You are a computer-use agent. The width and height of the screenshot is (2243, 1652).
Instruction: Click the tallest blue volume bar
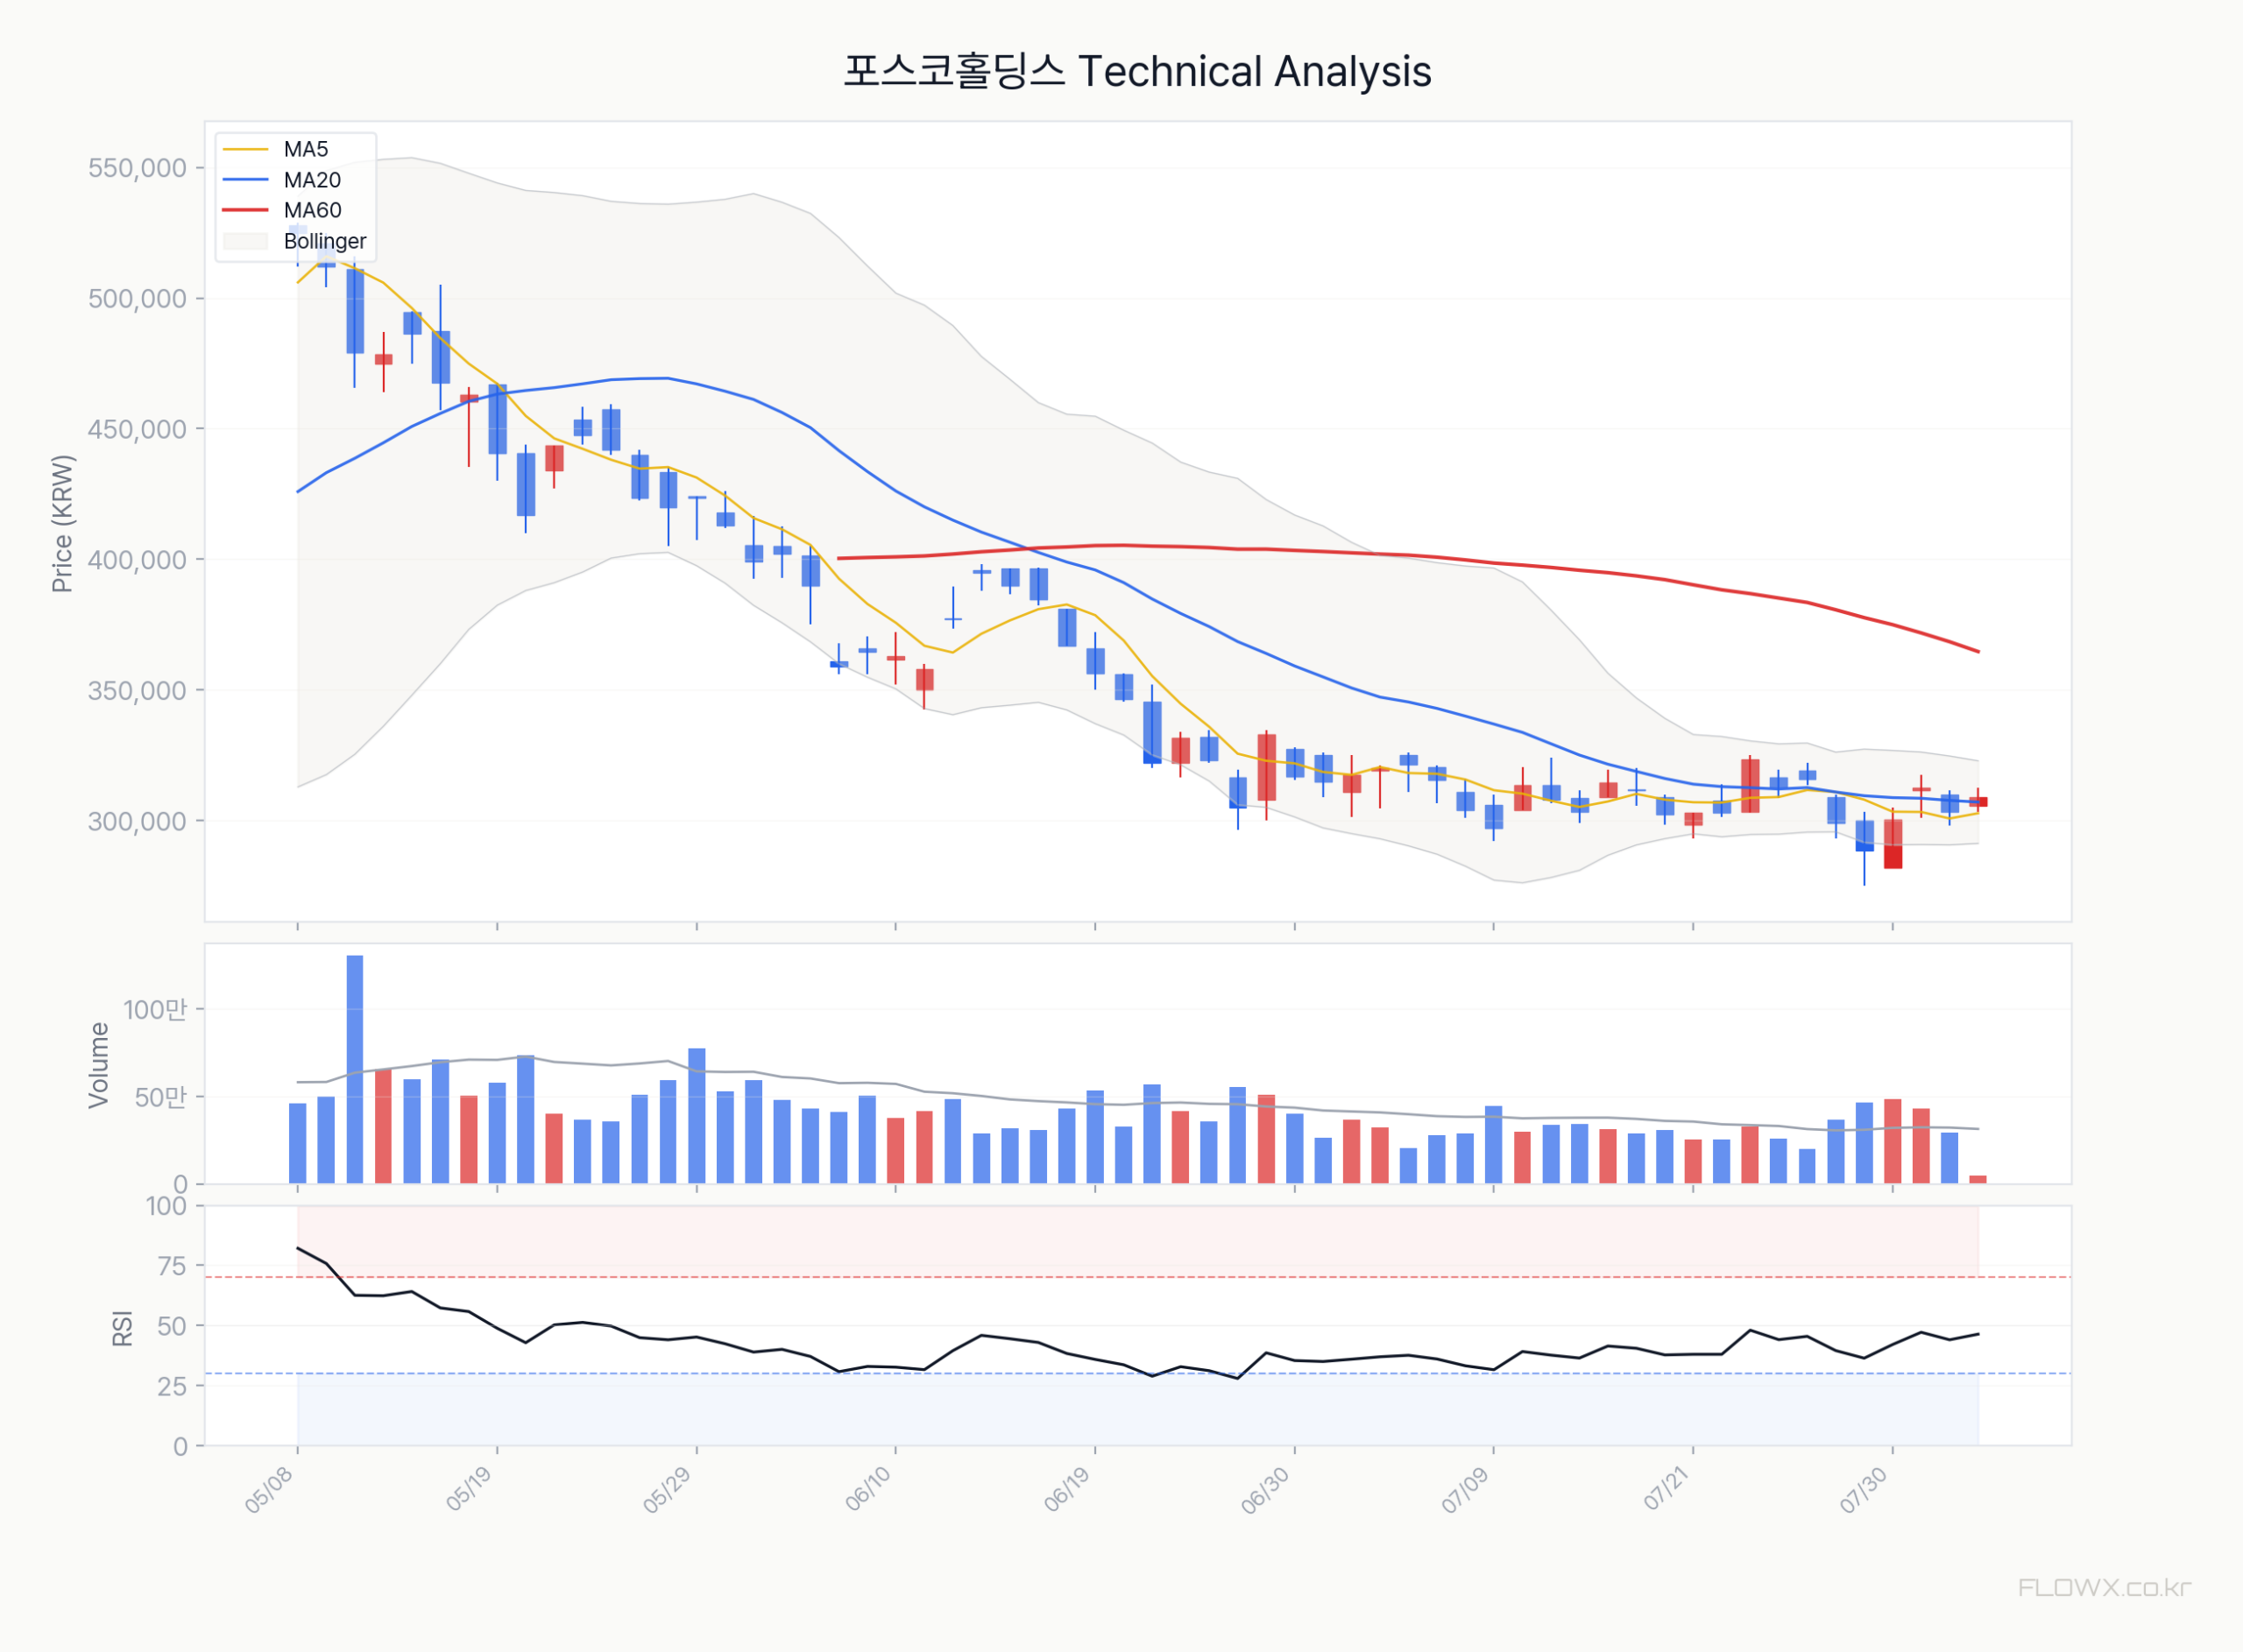tap(355, 1069)
